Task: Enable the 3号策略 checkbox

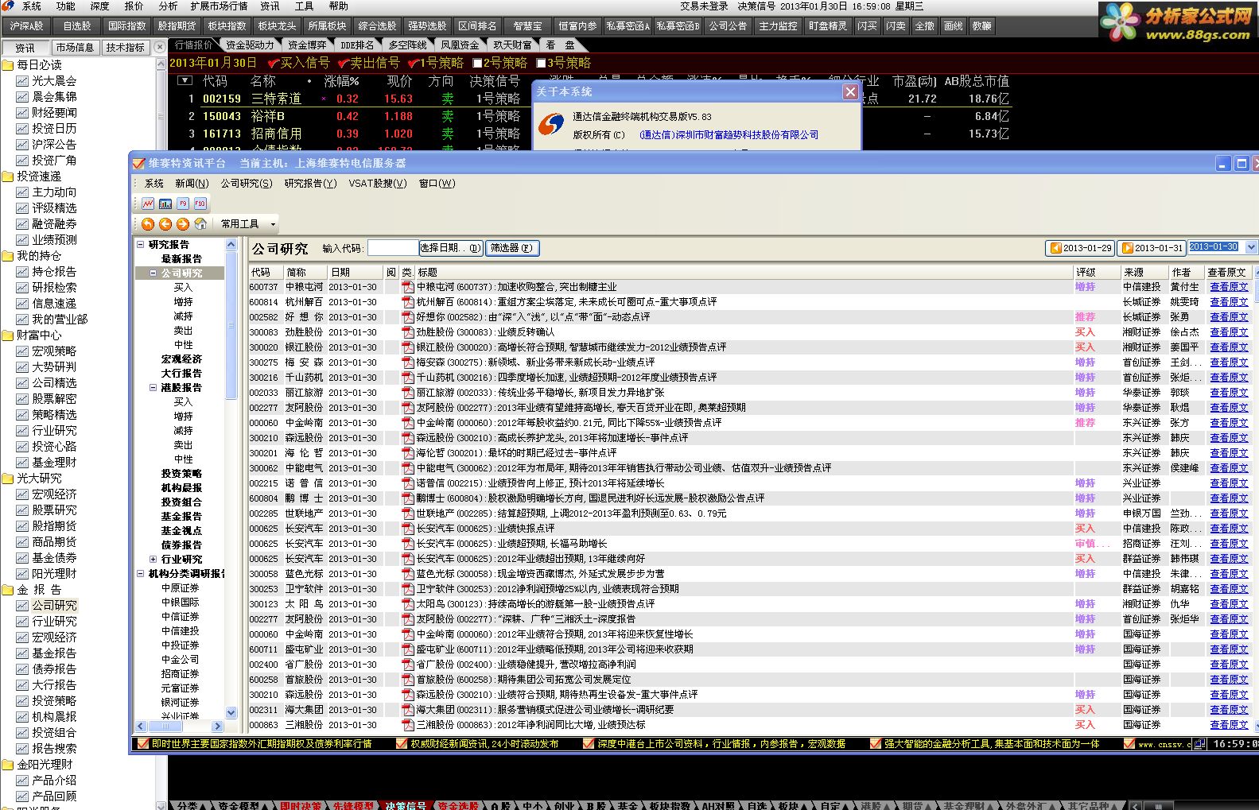Action: tap(541, 63)
